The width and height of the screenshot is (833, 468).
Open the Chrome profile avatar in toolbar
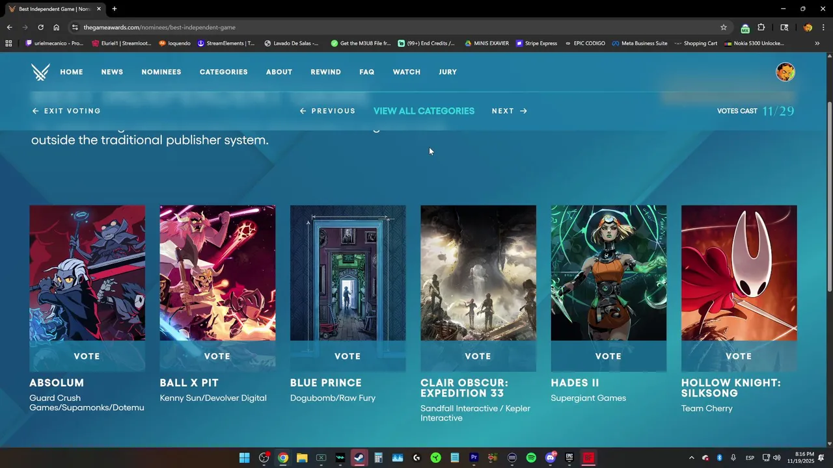808,27
